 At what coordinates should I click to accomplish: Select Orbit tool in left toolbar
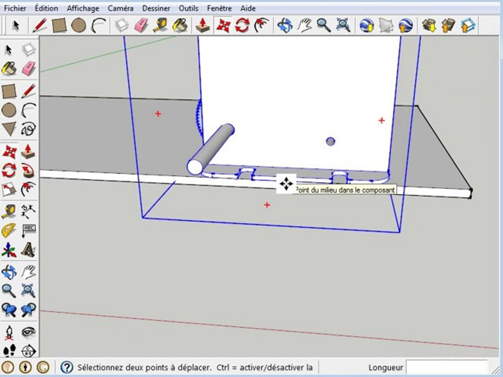[9, 272]
